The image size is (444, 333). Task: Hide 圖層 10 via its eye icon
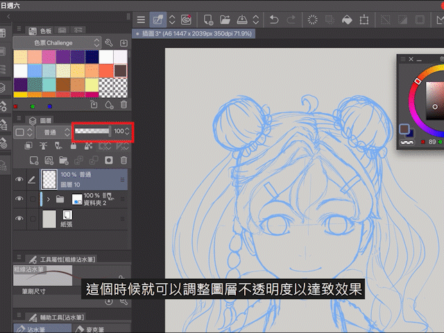(19, 179)
